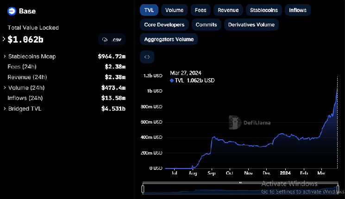Toggle the Inflows chart metric
This screenshot has height=199, width=345.
point(298,10)
